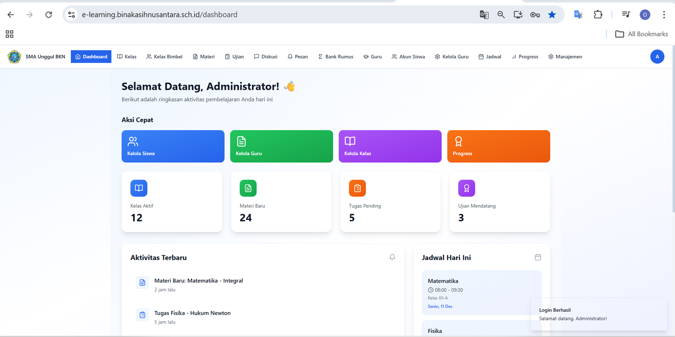Click the password key icon
The image size is (675, 337).
535,15
